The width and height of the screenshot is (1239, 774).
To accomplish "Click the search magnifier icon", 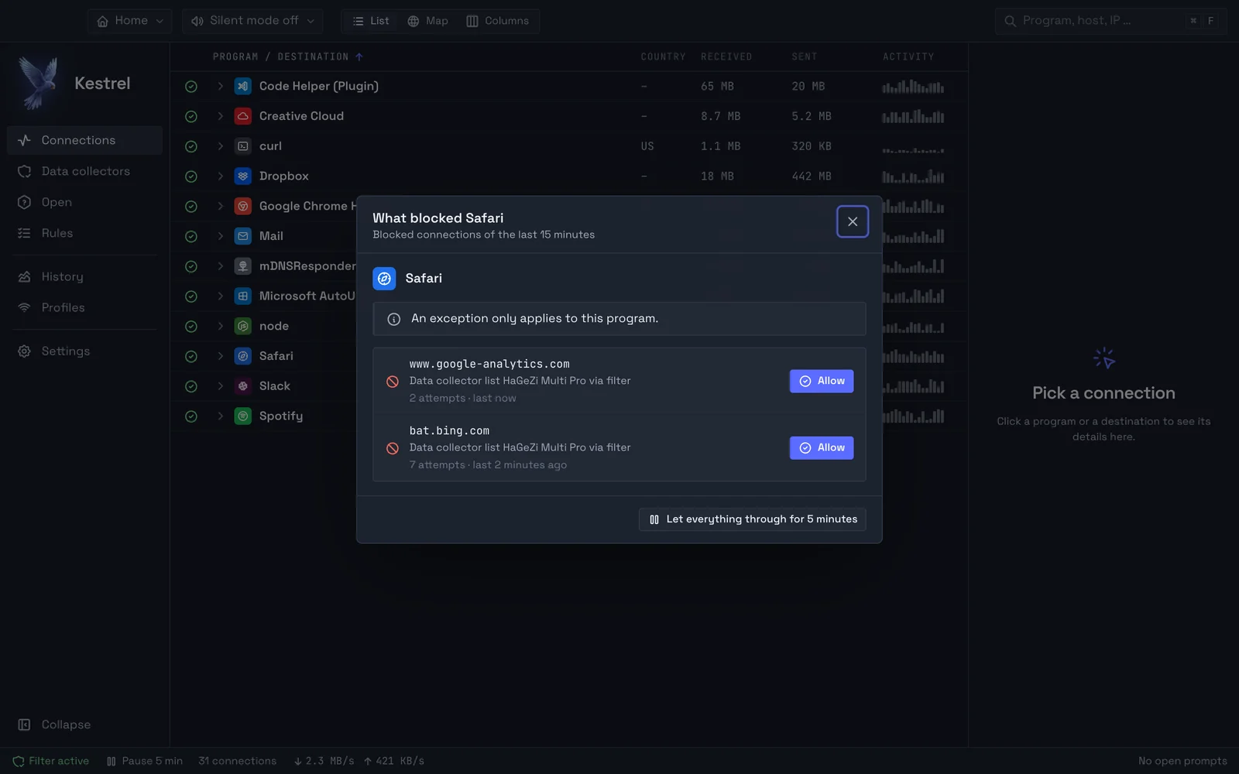I will click(x=1010, y=21).
